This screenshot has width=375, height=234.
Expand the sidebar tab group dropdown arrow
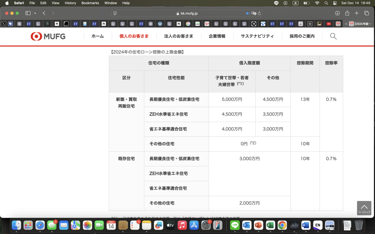coord(35,13)
